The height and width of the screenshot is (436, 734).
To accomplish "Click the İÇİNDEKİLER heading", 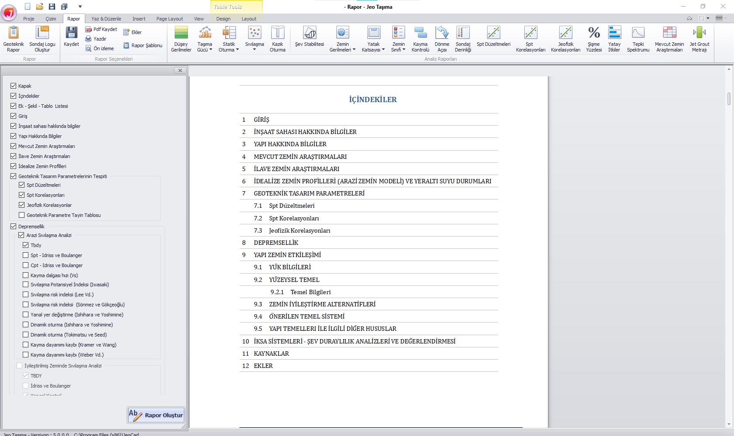I will coord(373,100).
